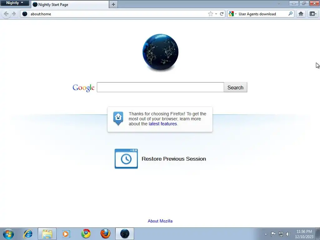The height and width of the screenshot is (240, 320).
Task: Go to home page via house icon
Action: coord(301,14)
